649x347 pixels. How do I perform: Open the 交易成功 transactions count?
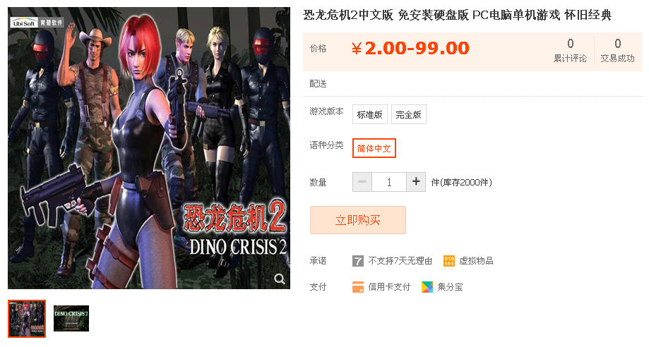click(617, 51)
